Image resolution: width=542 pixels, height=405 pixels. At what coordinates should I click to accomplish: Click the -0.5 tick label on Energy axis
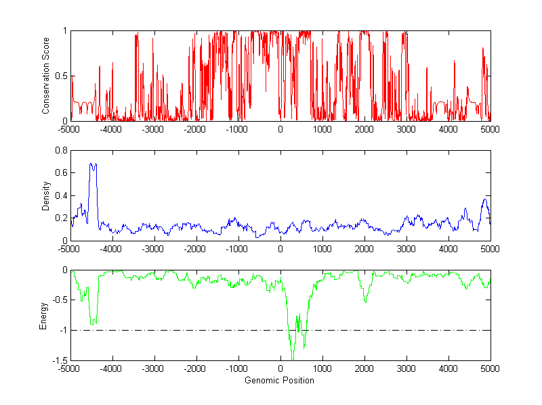coord(59,300)
